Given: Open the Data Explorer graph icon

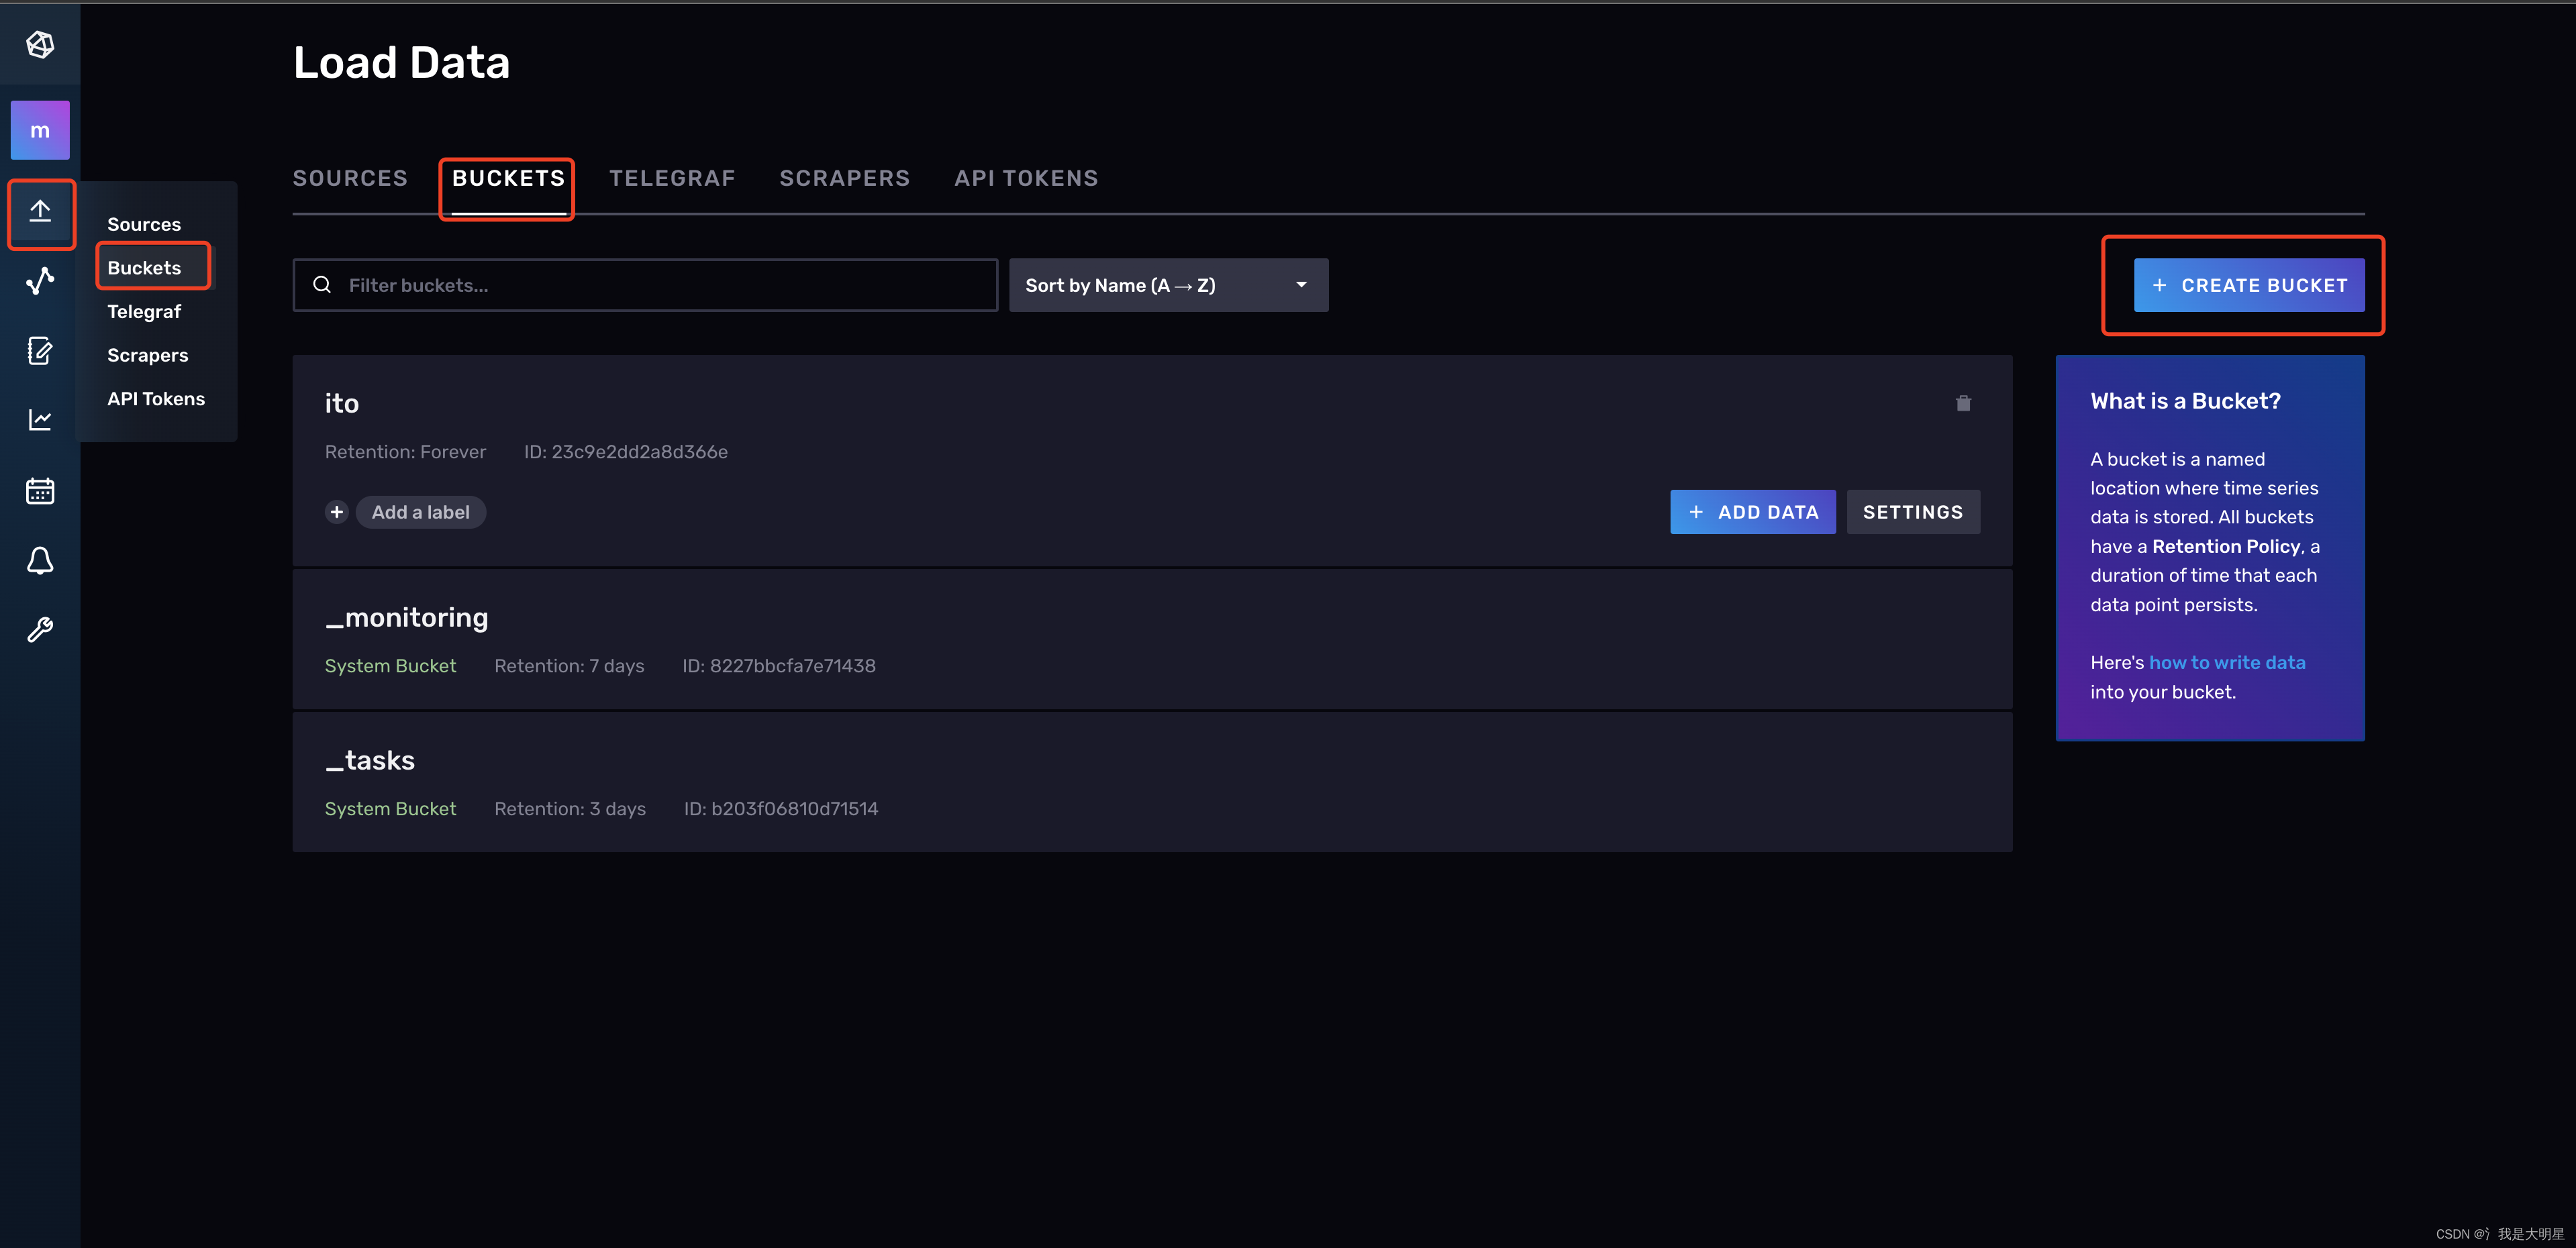Looking at the screenshot, I should (x=40, y=281).
